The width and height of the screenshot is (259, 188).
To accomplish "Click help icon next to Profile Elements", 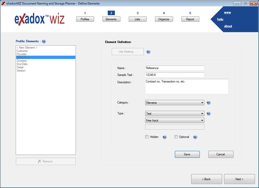I will point(44,41).
